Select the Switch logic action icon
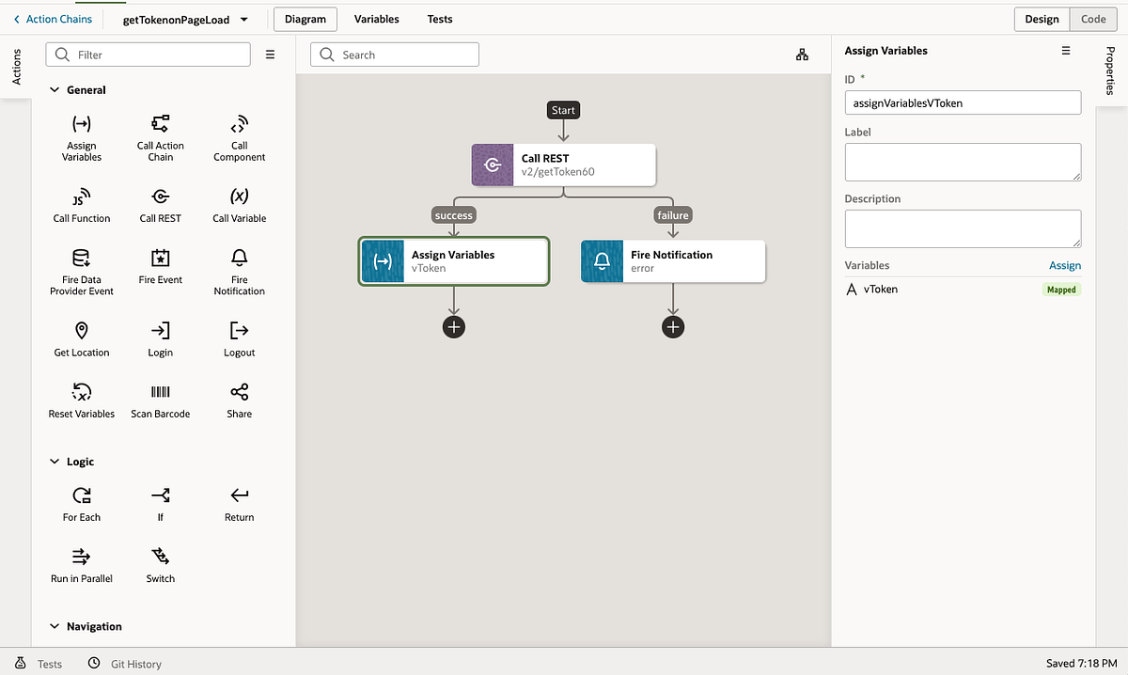1128x675 pixels. 160,557
